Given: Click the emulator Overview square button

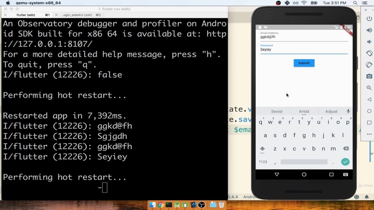Looking at the screenshot, I should tap(331, 175).
